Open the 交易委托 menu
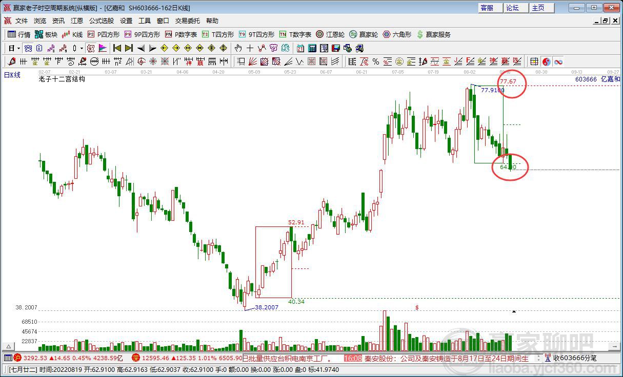The image size is (623, 377). (x=188, y=21)
